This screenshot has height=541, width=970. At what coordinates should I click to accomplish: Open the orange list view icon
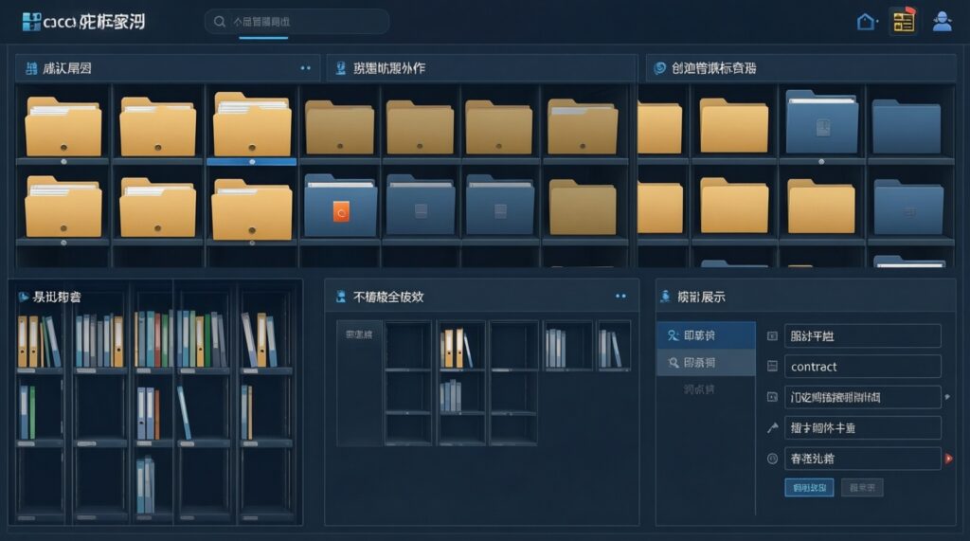[x=904, y=22]
